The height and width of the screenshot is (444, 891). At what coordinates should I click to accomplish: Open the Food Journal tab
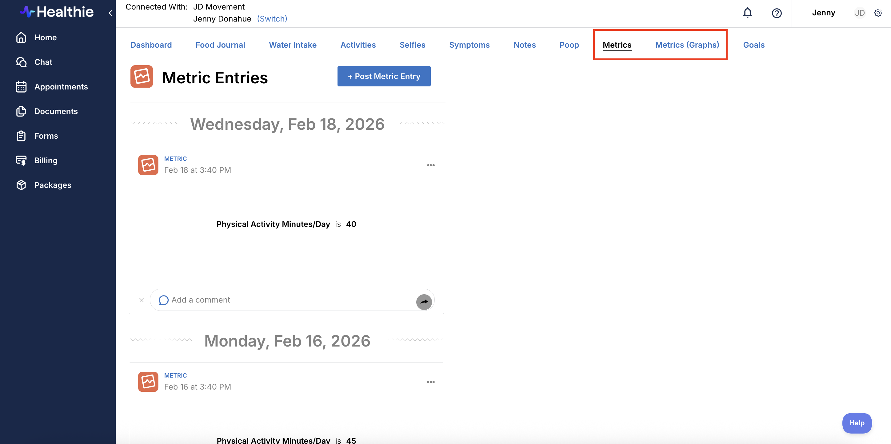click(220, 45)
